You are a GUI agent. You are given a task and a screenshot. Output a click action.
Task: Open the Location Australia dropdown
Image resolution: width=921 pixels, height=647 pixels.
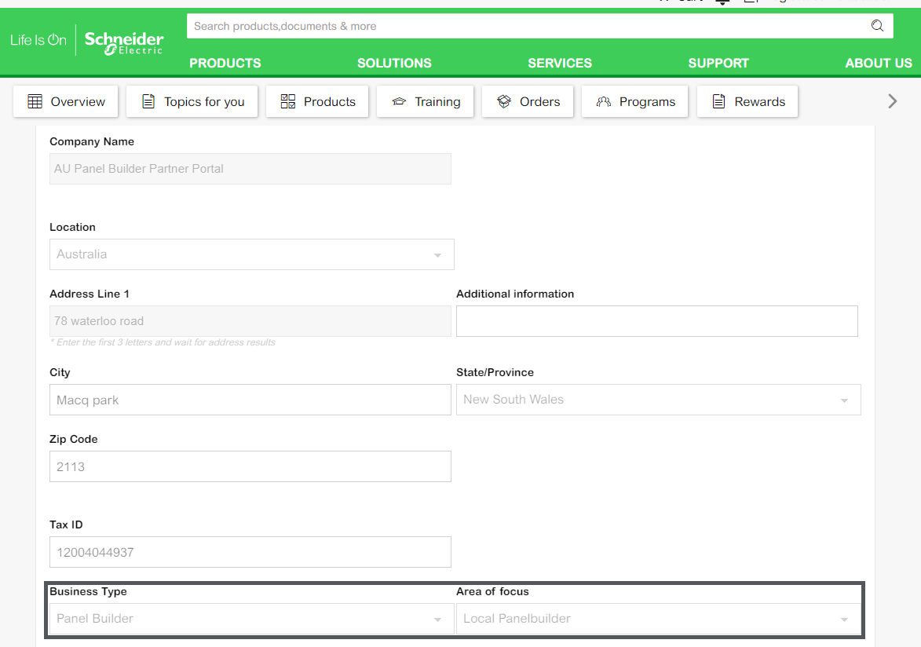252,254
